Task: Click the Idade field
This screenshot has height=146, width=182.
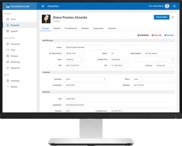Action: [114, 54]
